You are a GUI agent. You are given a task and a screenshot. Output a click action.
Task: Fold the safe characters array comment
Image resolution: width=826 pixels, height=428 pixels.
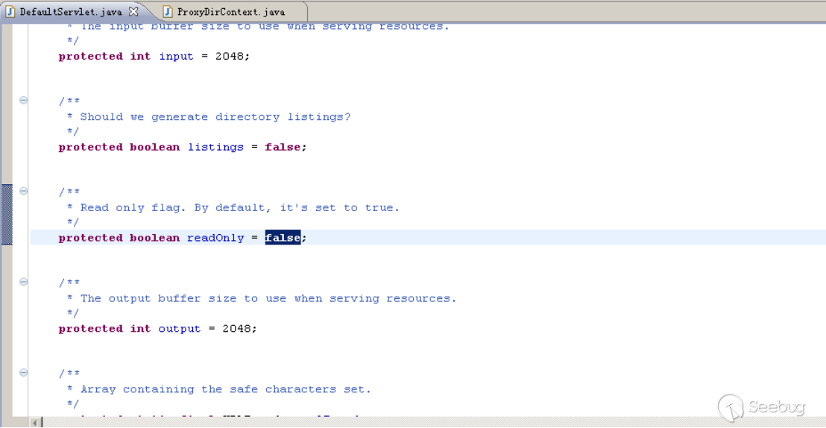point(24,374)
